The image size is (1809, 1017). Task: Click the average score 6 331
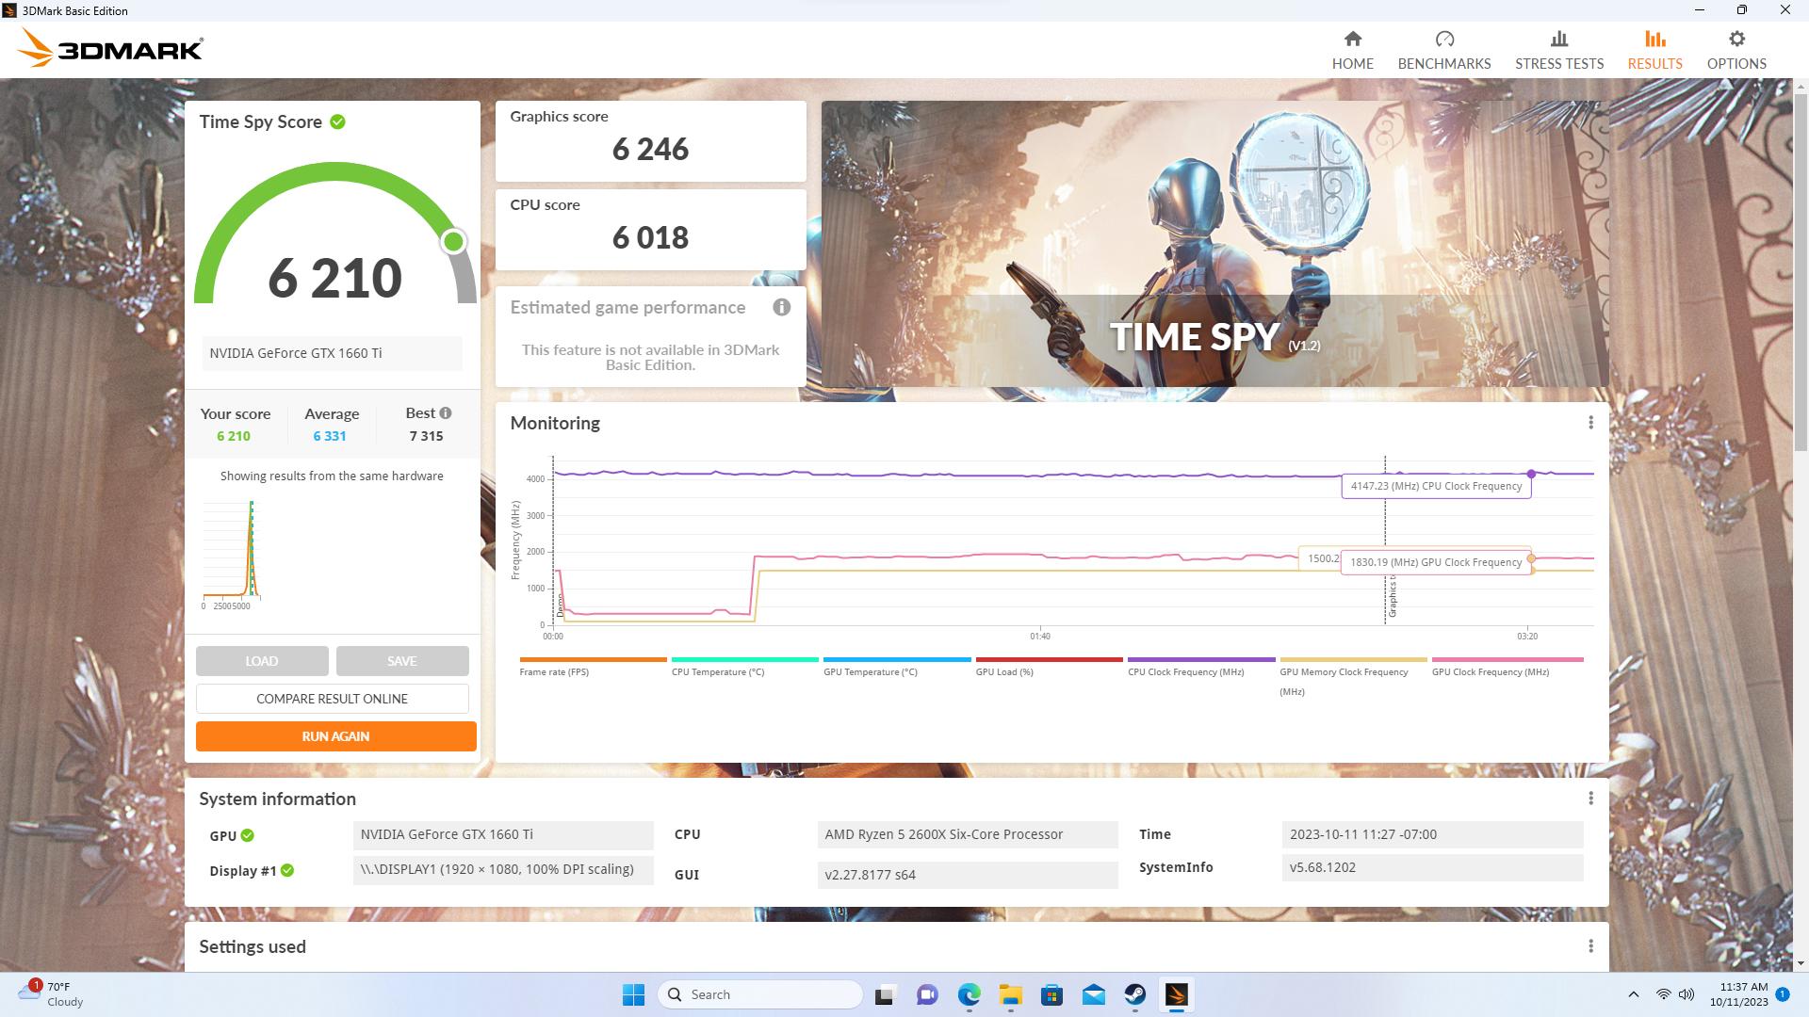pyautogui.click(x=330, y=436)
